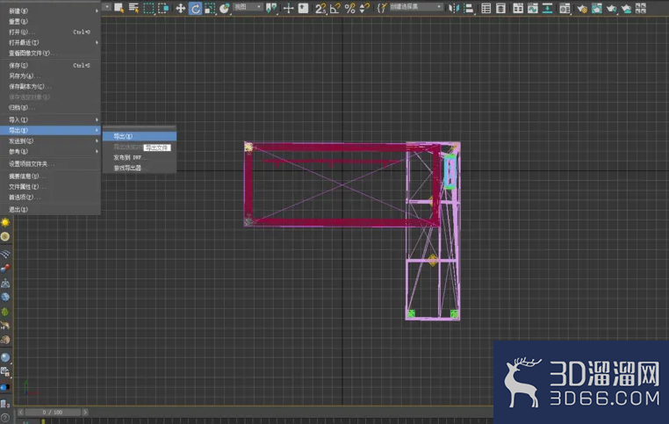The height and width of the screenshot is (424, 669).
Task: Toggle the Ribbon display icon
Action: click(518, 8)
